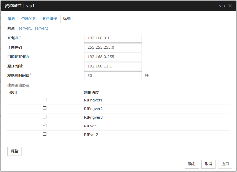Screen dimensions: 237x172
Task: Check the RIPngver2 protocol box
Action: (x=45, y=108)
